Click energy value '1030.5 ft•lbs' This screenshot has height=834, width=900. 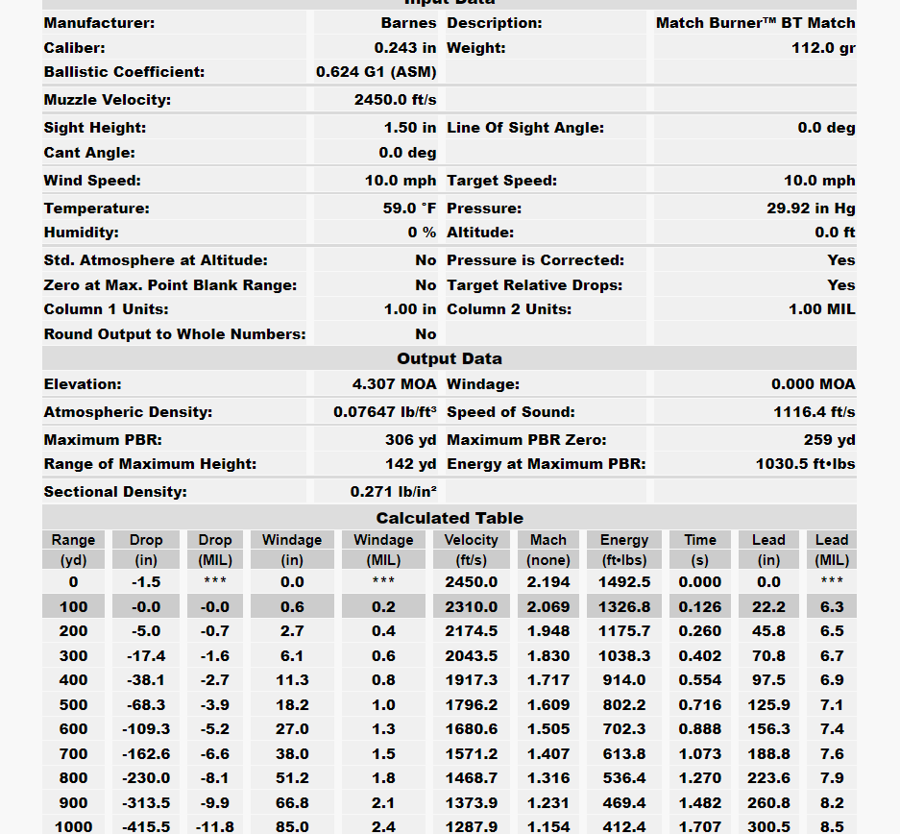[805, 464]
